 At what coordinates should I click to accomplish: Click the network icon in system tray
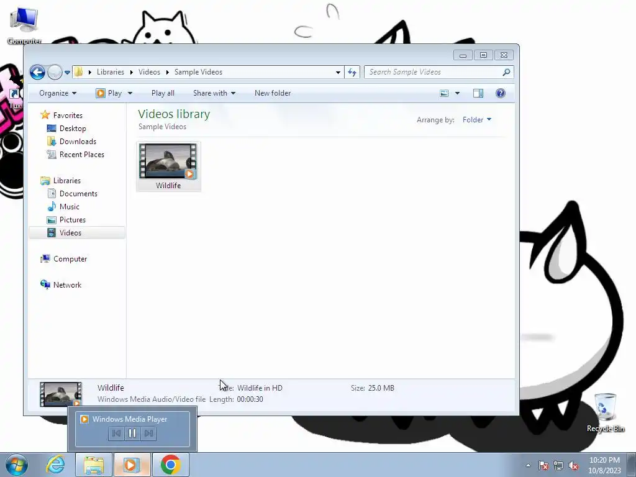coord(558,466)
